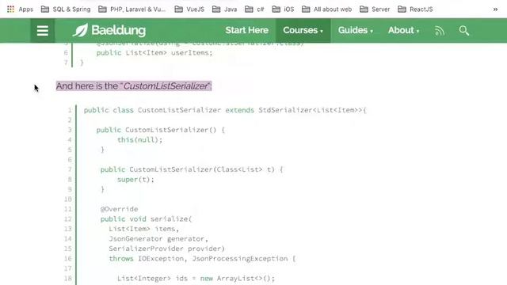The height and width of the screenshot is (285, 507).
Task: Open the All about web bookmark folder
Action: 327,9
